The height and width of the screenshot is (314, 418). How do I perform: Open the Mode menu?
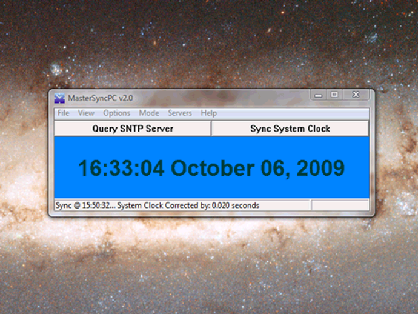point(149,113)
